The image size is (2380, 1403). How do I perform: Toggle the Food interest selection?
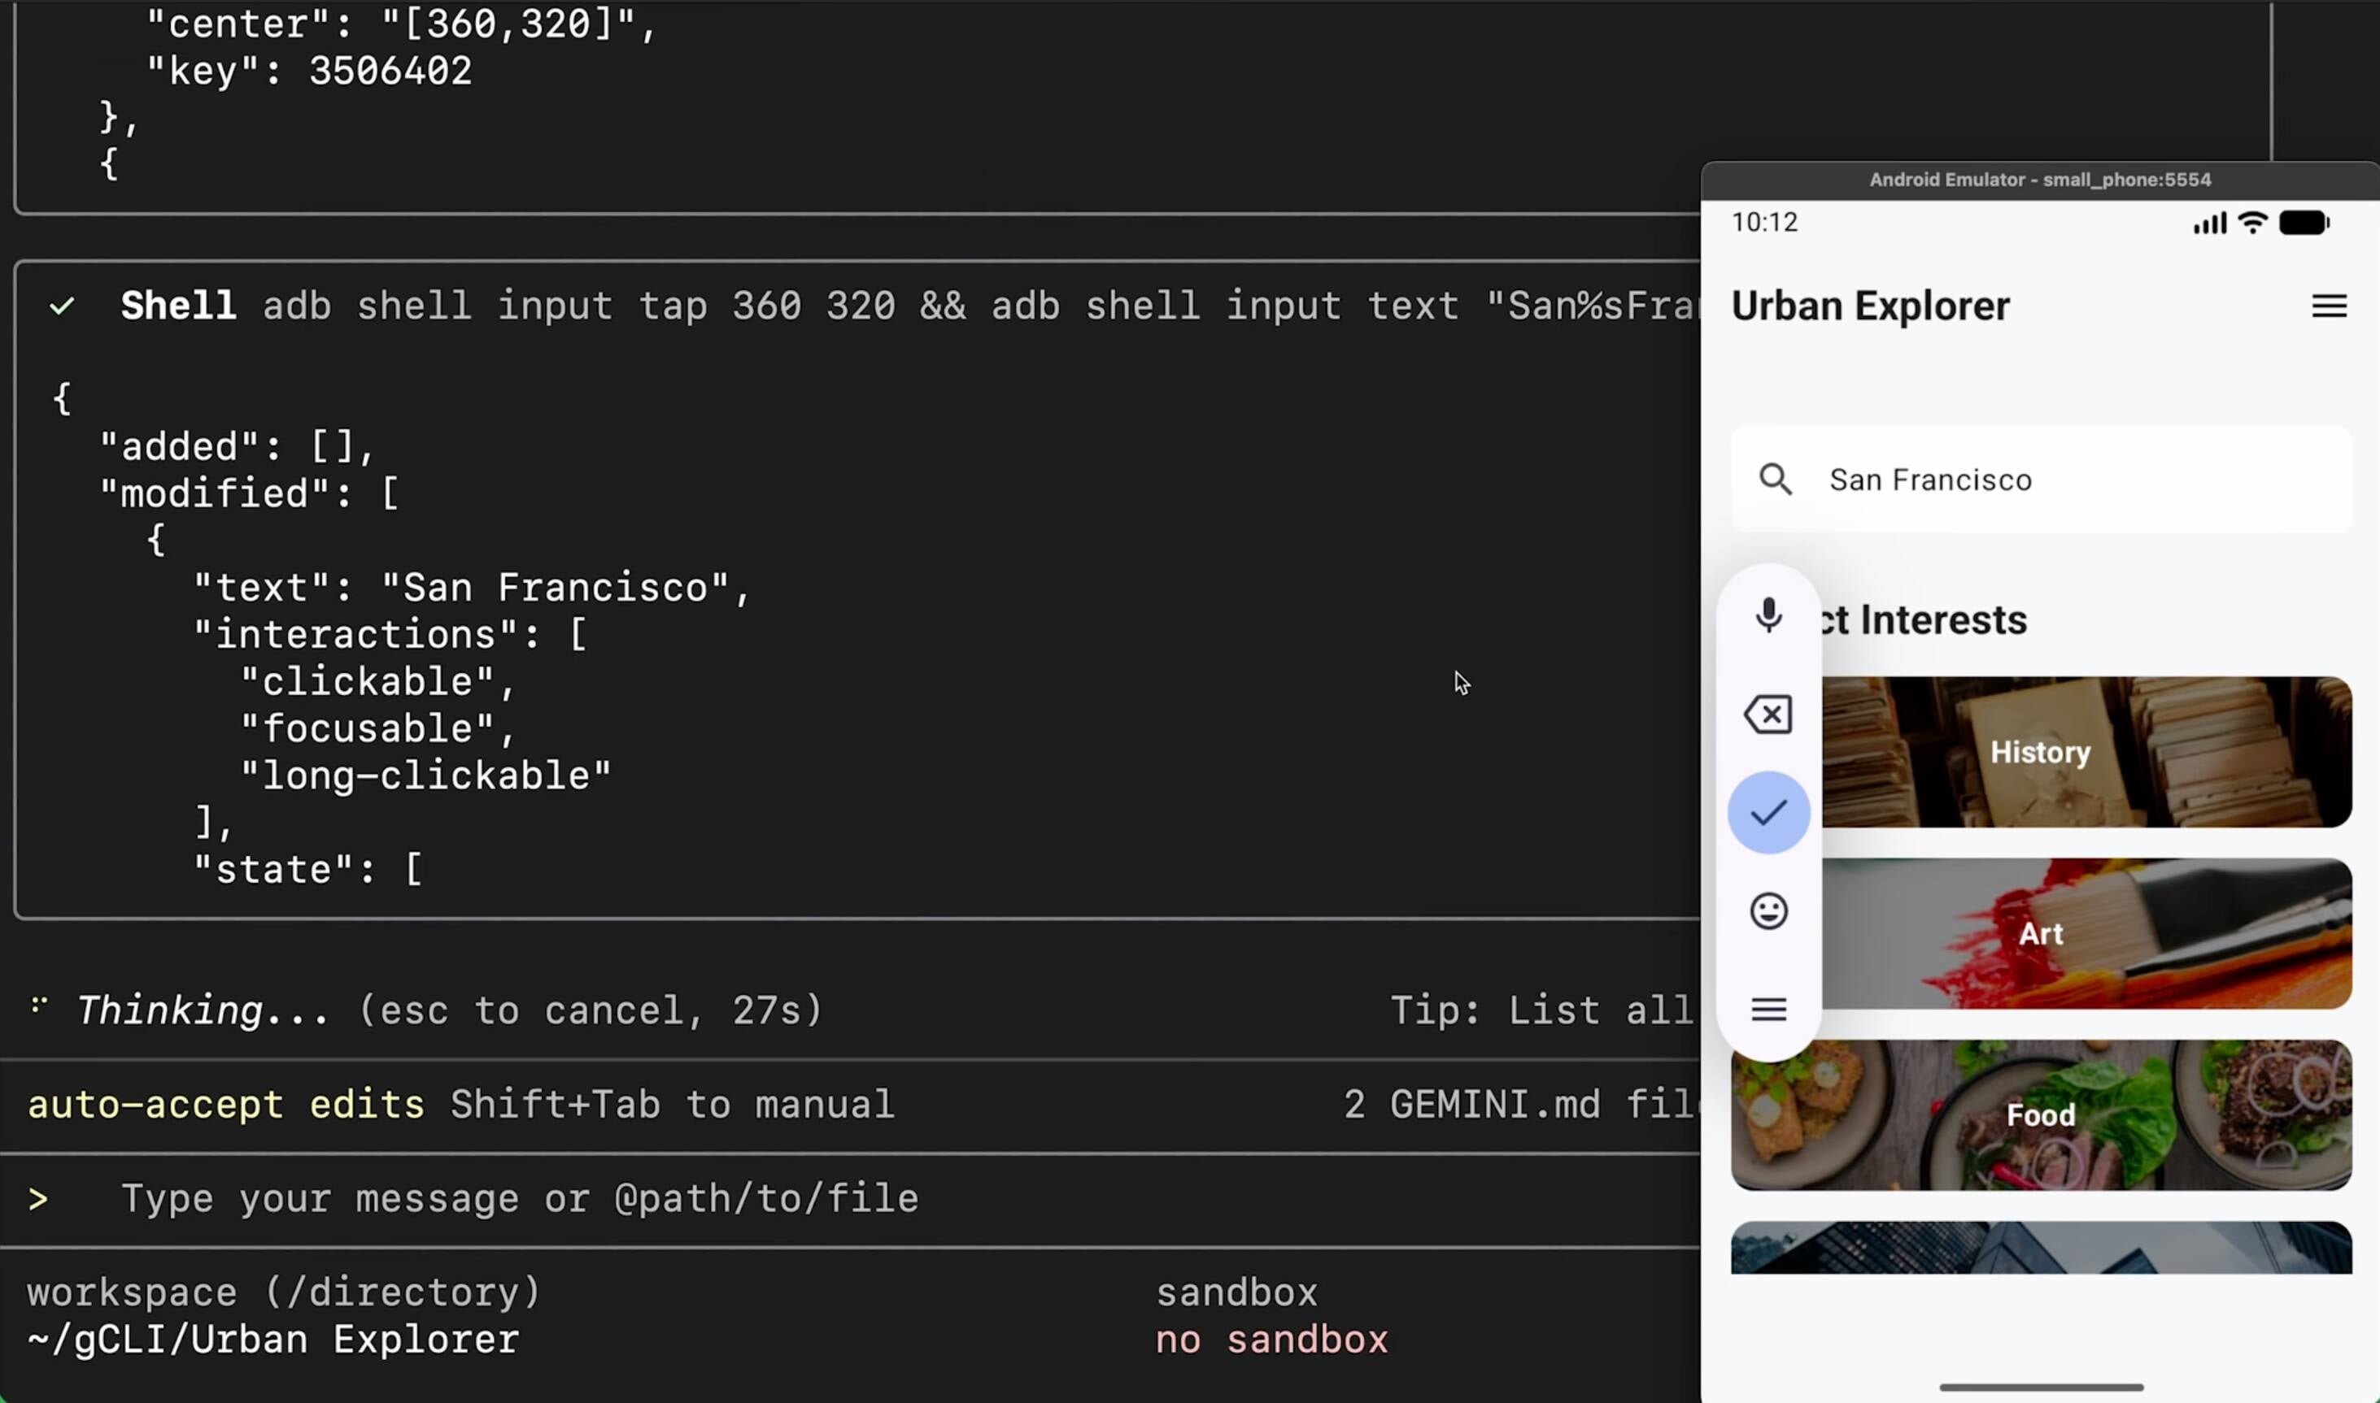[x=2039, y=1115]
